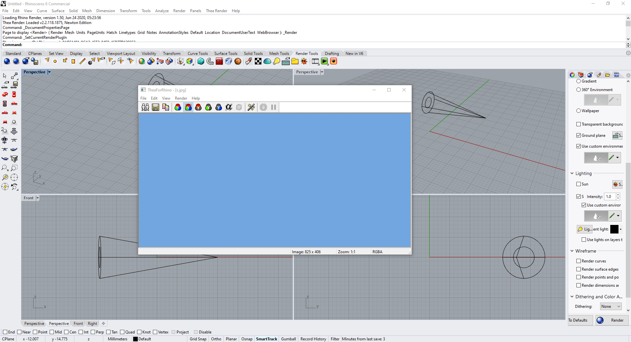Click the green play icon in Render Tools
Image resolution: width=631 pixels, height=342 pixels.
point(325,61)
